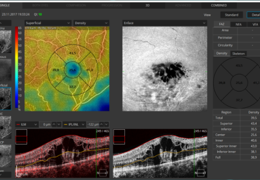The image size is (260, 180).
Task: Select the Superficial layer thumbnail in sidebar
Action: point(6,99)
